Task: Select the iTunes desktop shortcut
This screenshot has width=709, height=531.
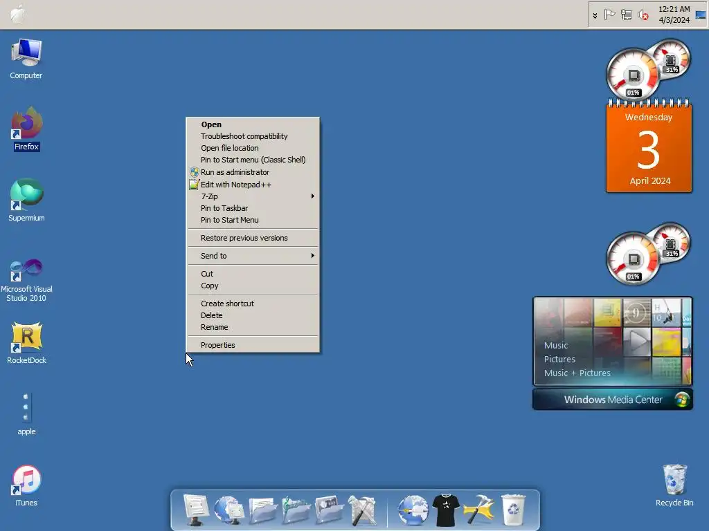Action: (x=26, y=486)
